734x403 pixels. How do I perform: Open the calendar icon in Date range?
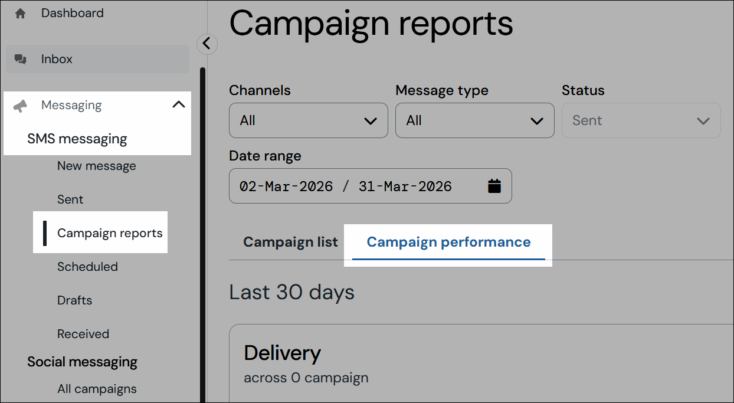(x=494, y=186)
